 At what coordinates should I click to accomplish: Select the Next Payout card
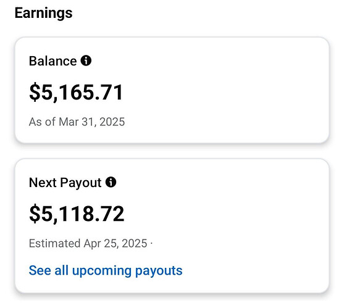coord(172,226)
